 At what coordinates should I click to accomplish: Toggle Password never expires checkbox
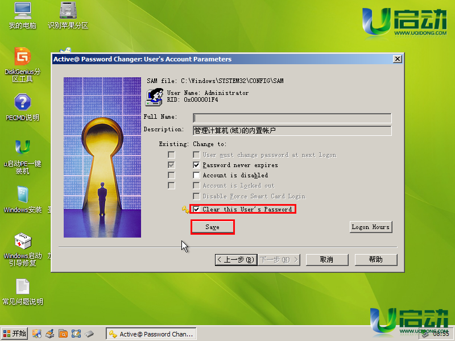[x=196, y=165]
